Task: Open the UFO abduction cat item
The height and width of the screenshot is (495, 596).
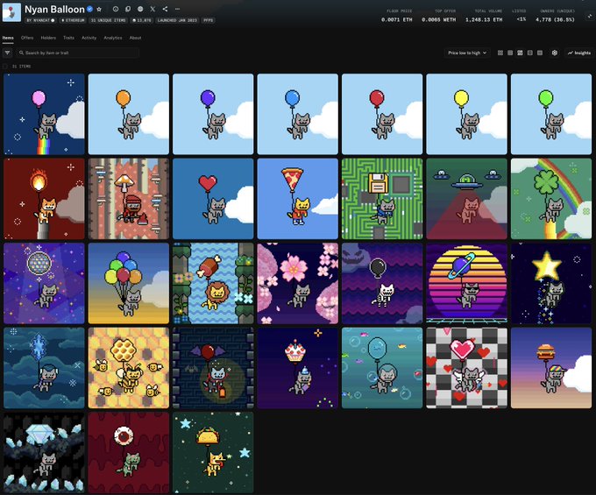Action: (466, 199)
